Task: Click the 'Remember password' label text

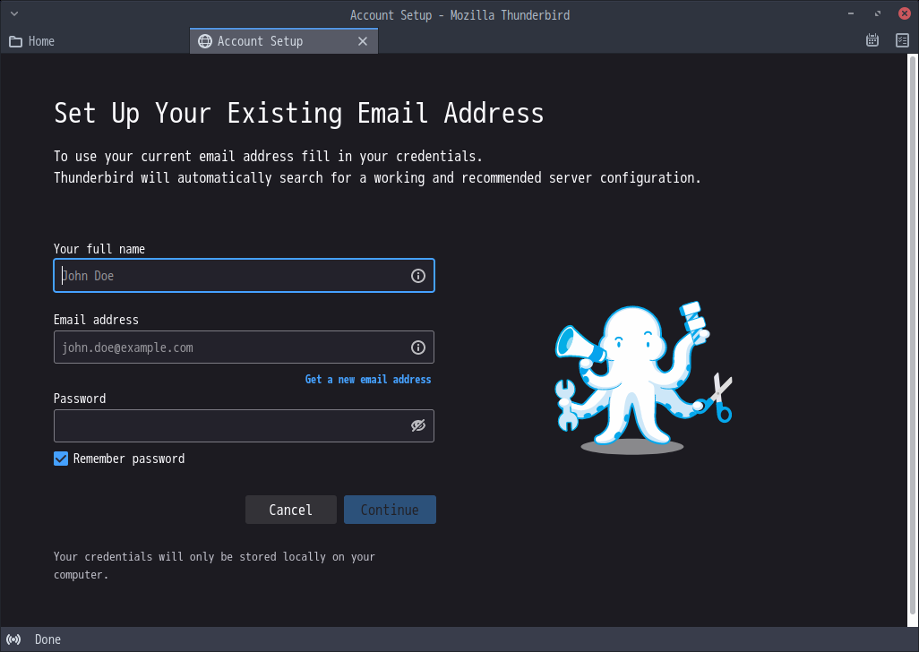Action: click(129, 459)
